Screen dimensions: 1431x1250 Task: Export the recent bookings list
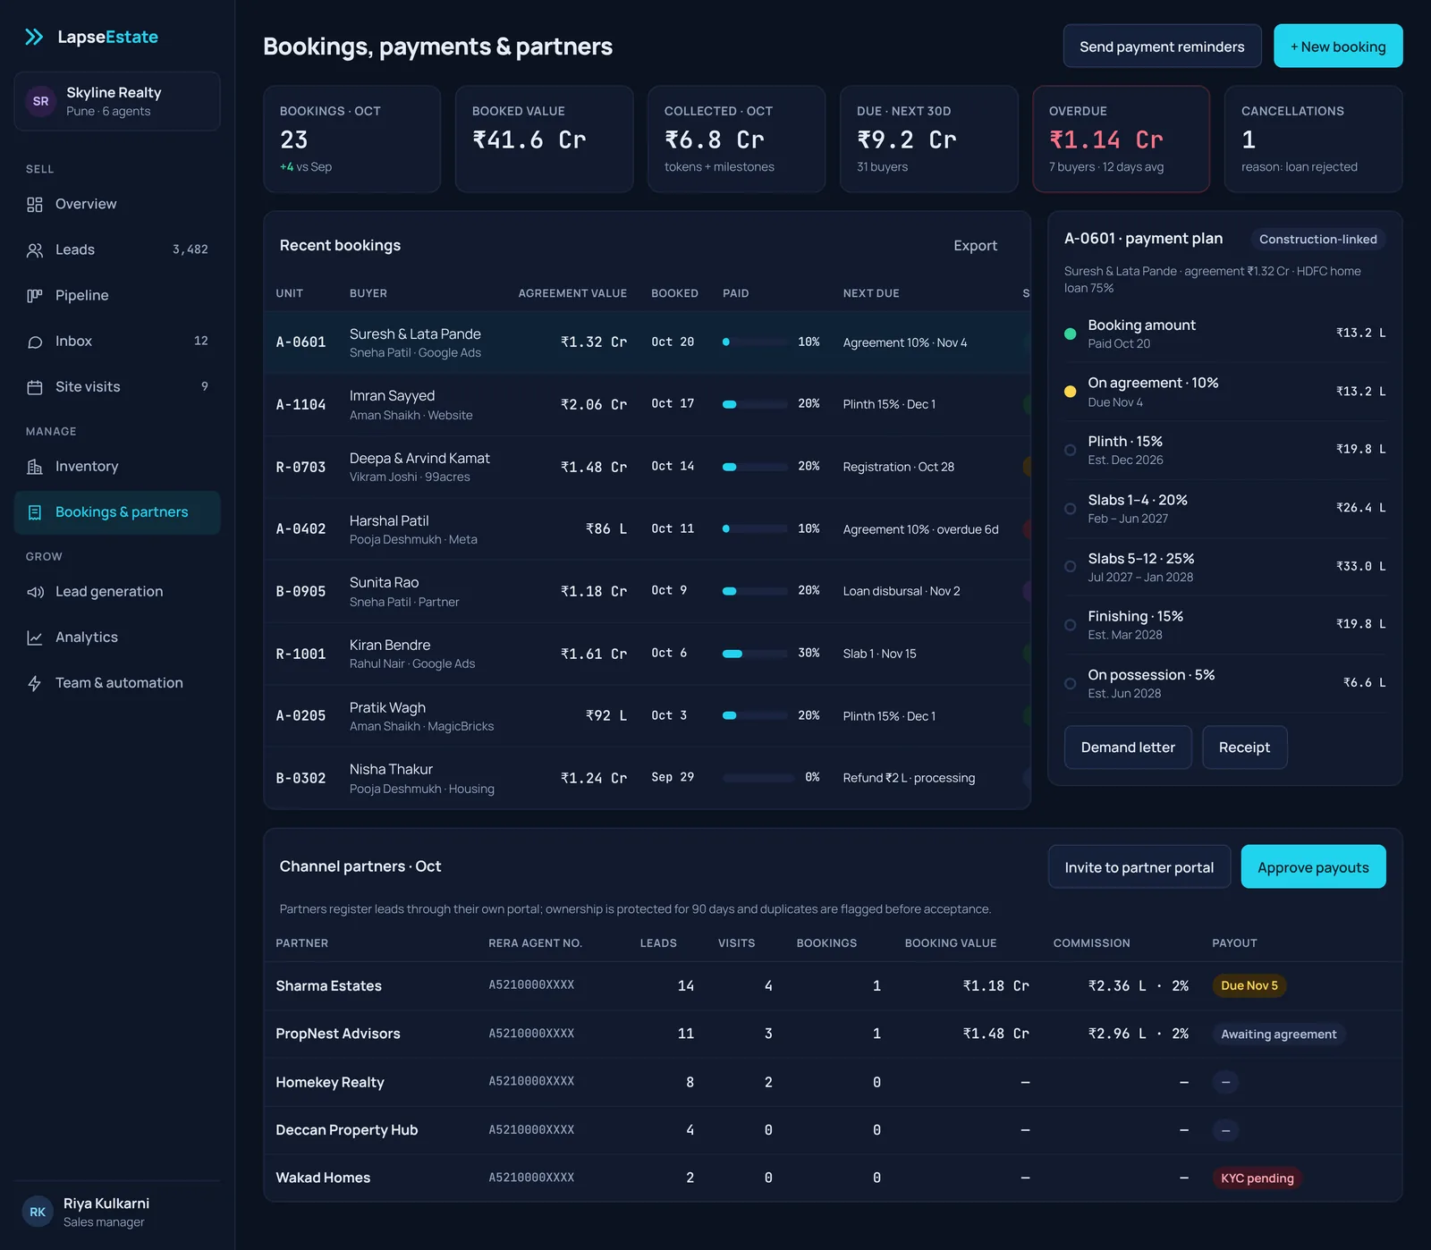click(975, 246)
